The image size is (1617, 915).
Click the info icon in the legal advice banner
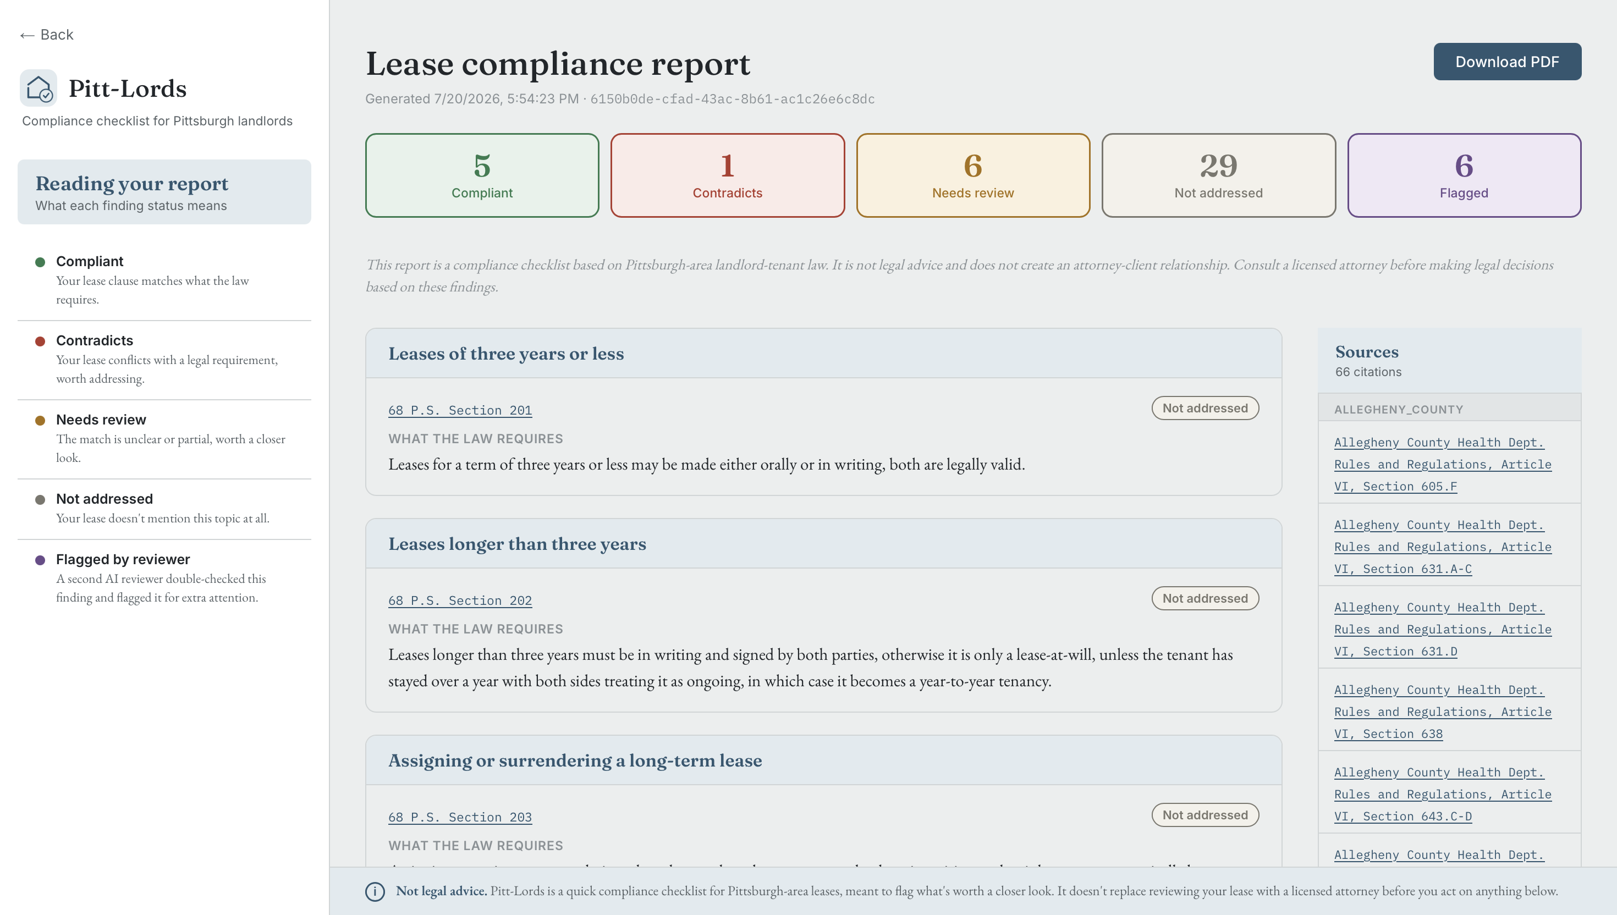[x=375, y=891]
